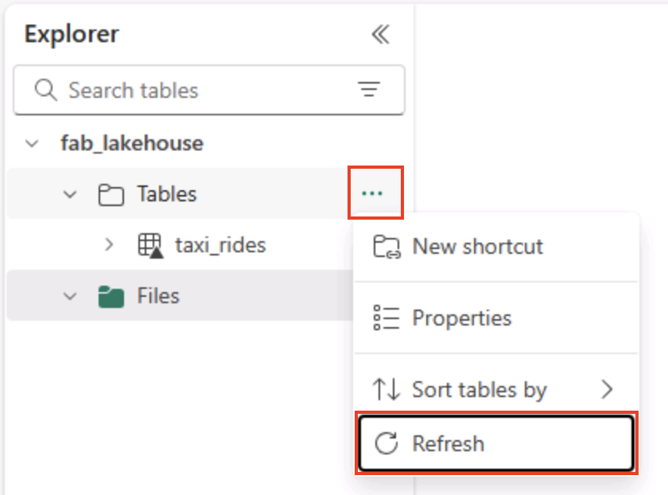Click the search magnifier icon
The image size is (668, 495).
(x=46, y=90)
